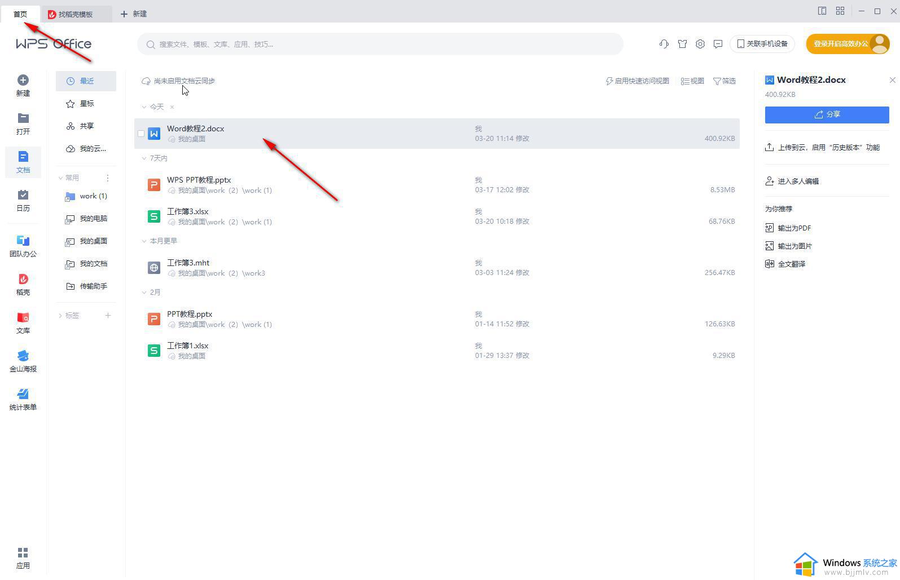Viewport: 900px width, 580px height.
Task: Collapse the 常用 section
Action: click(x=60, y=178)
